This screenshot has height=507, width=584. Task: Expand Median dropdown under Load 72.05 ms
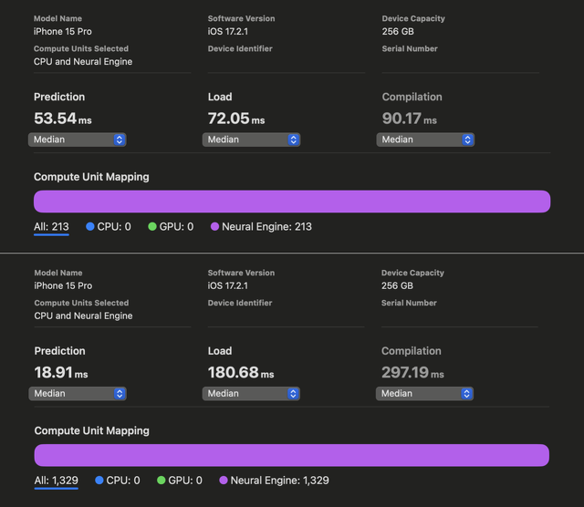coord(251,140)
